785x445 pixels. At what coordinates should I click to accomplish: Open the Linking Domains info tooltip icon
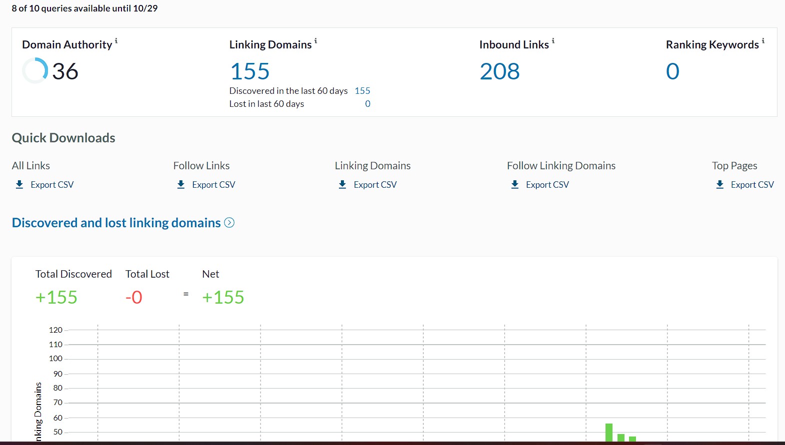[x=315, y=41]
